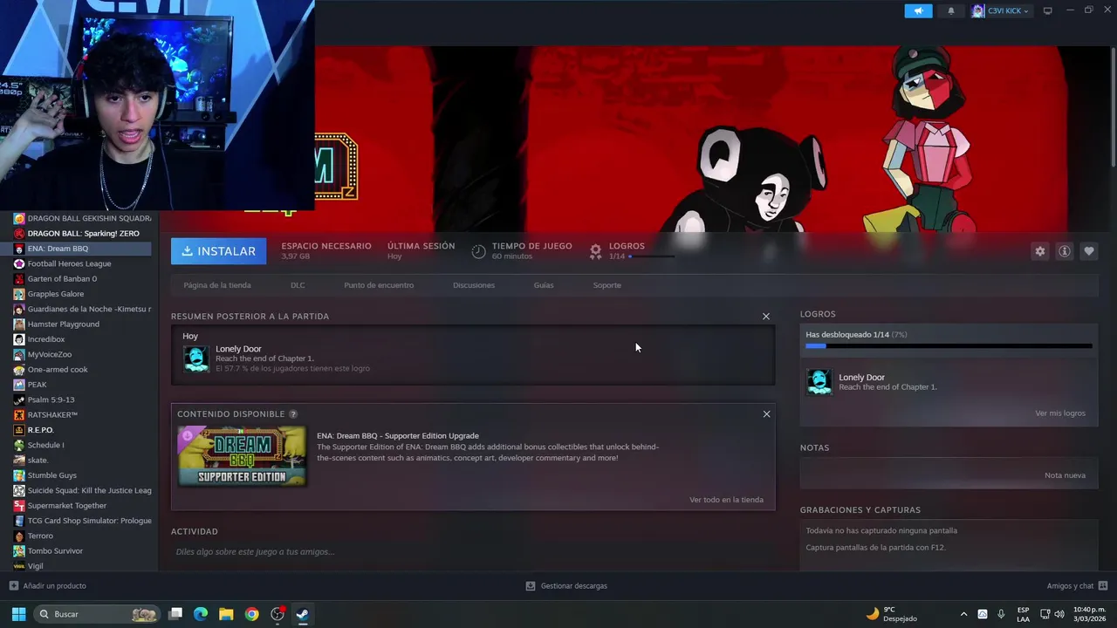This screenshot has height=628, width=1117.
Task: Click Nota nueva button
Action: click(1065, 475)
